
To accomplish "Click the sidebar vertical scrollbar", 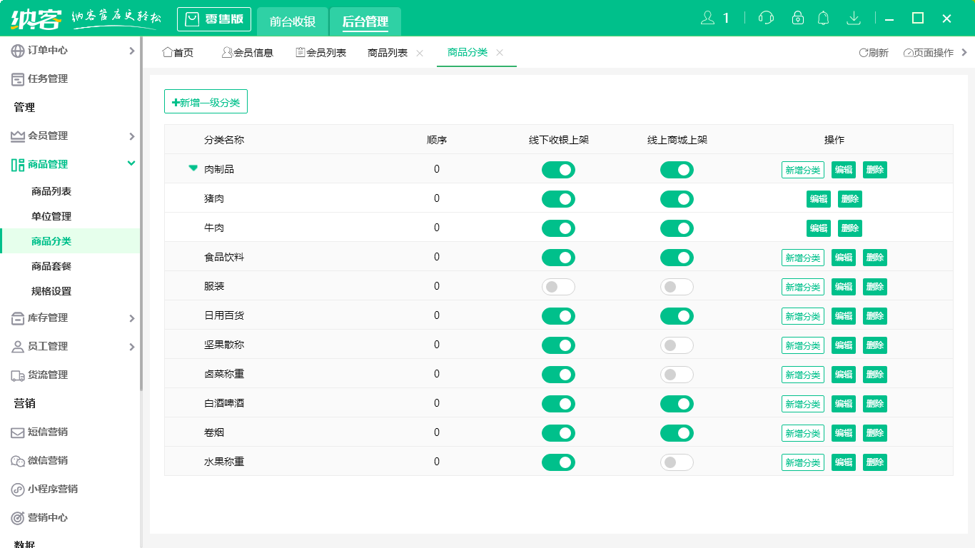I will pos(141,214).
